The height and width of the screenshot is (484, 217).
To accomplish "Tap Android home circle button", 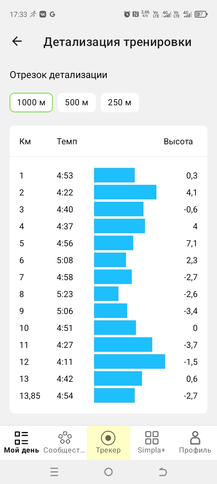I will tap(108, 472).
